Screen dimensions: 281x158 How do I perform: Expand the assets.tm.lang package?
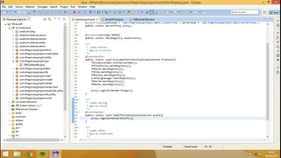(x=13, y=32)
